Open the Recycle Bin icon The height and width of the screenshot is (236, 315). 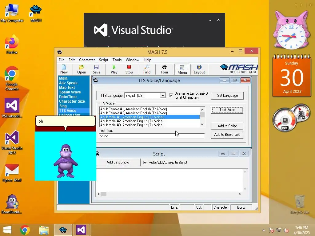[300, 204]
